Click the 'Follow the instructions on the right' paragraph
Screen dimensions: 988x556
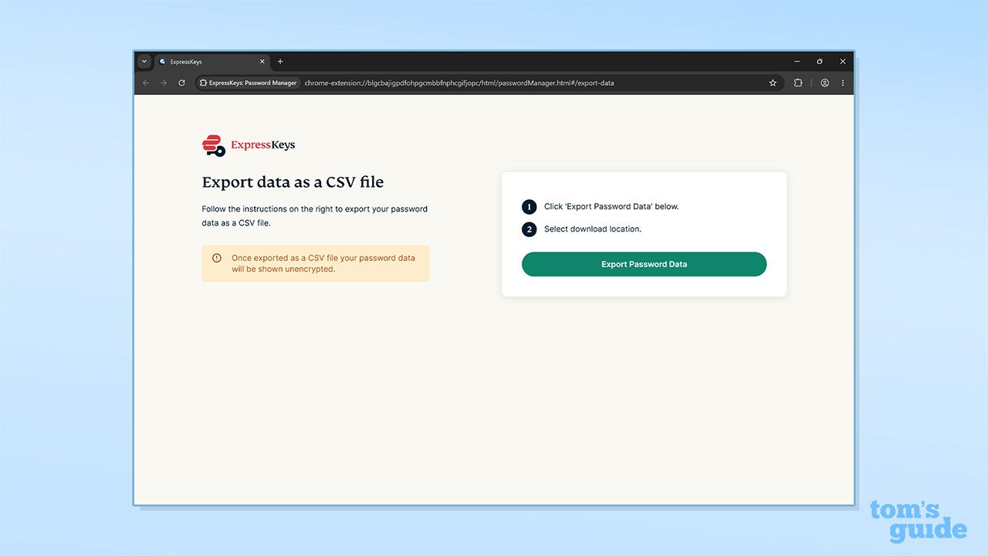click(x=315, y=215)
